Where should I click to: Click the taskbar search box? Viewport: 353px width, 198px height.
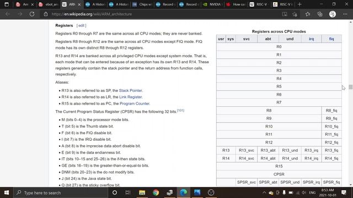[x=61, y=193]
